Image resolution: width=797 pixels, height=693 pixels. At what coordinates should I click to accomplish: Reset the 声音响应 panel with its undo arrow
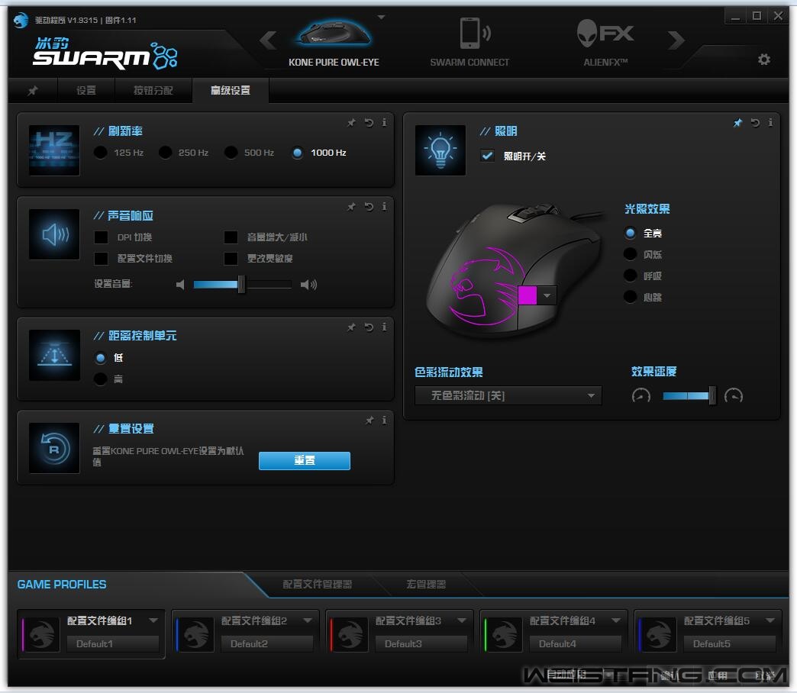pos(369,207)
